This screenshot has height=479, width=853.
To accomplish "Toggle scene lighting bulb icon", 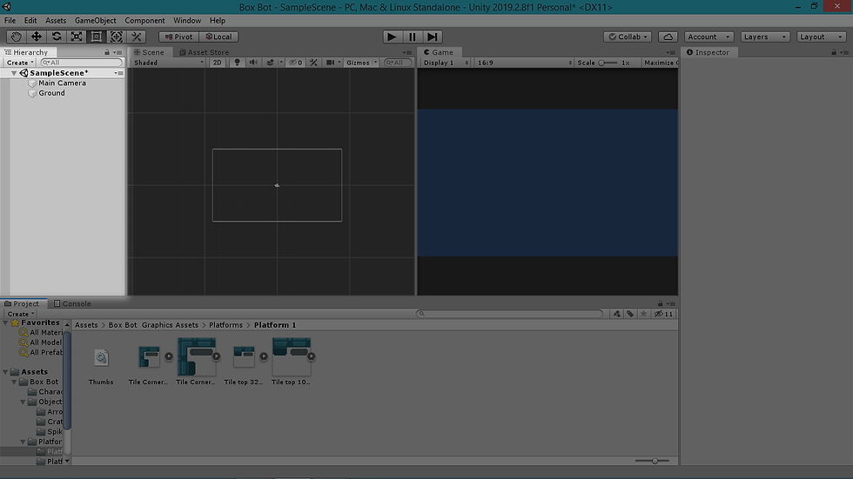I will (x=237, y=63).
